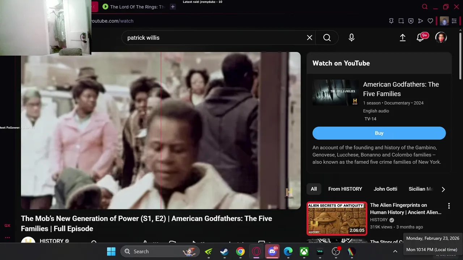This screenshot has height=260, width=463.
Task: Open the Opera Flow send arrow icon
Action: click(421, 21)
